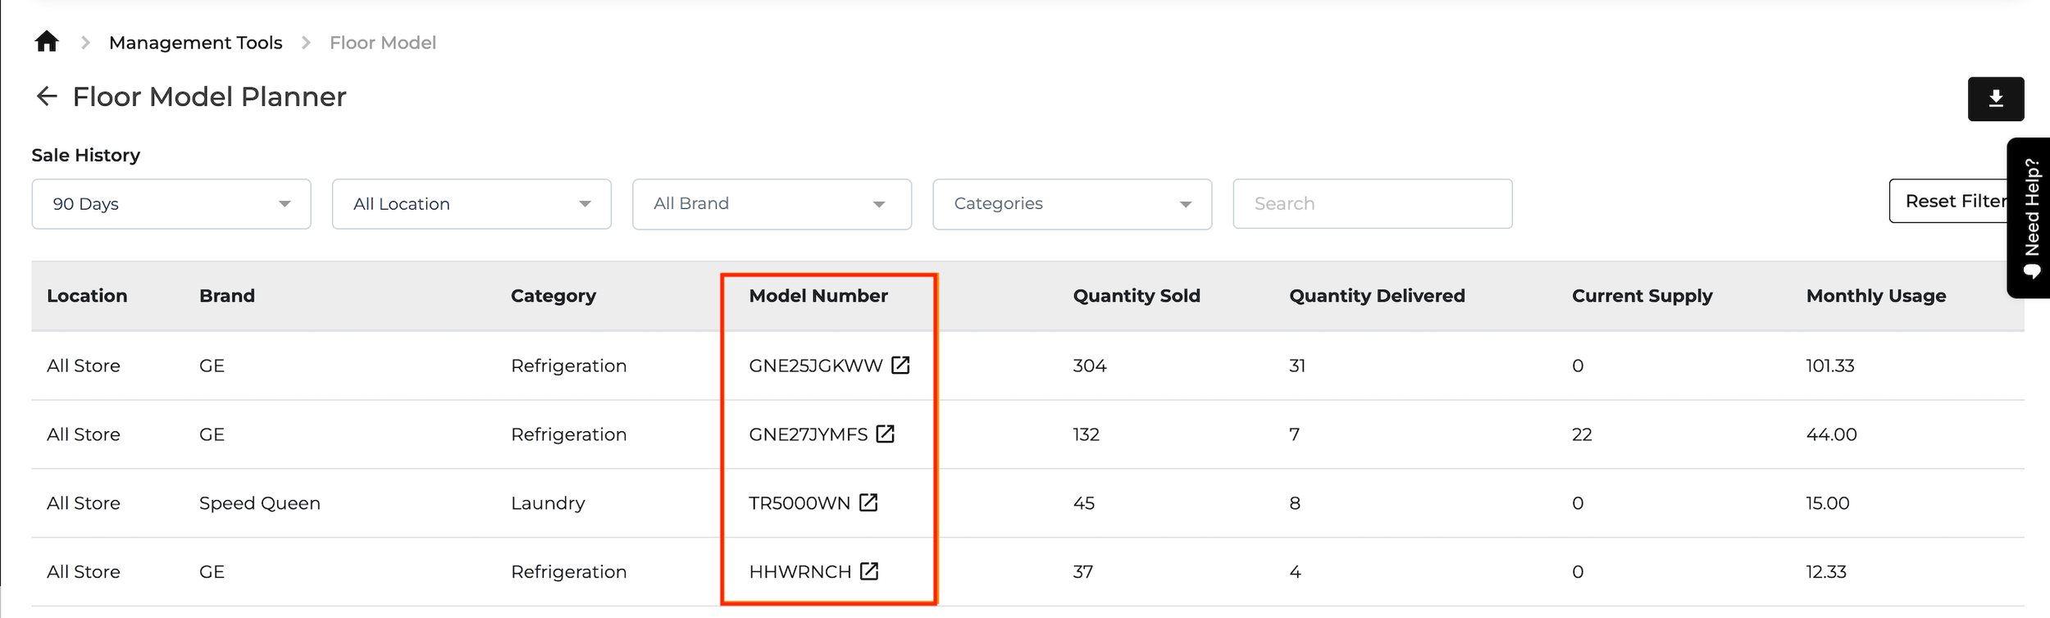Click the back arrow beside Floor Model Planner
The width and height of the screenshot is (2050, 618).
point(47,97)
